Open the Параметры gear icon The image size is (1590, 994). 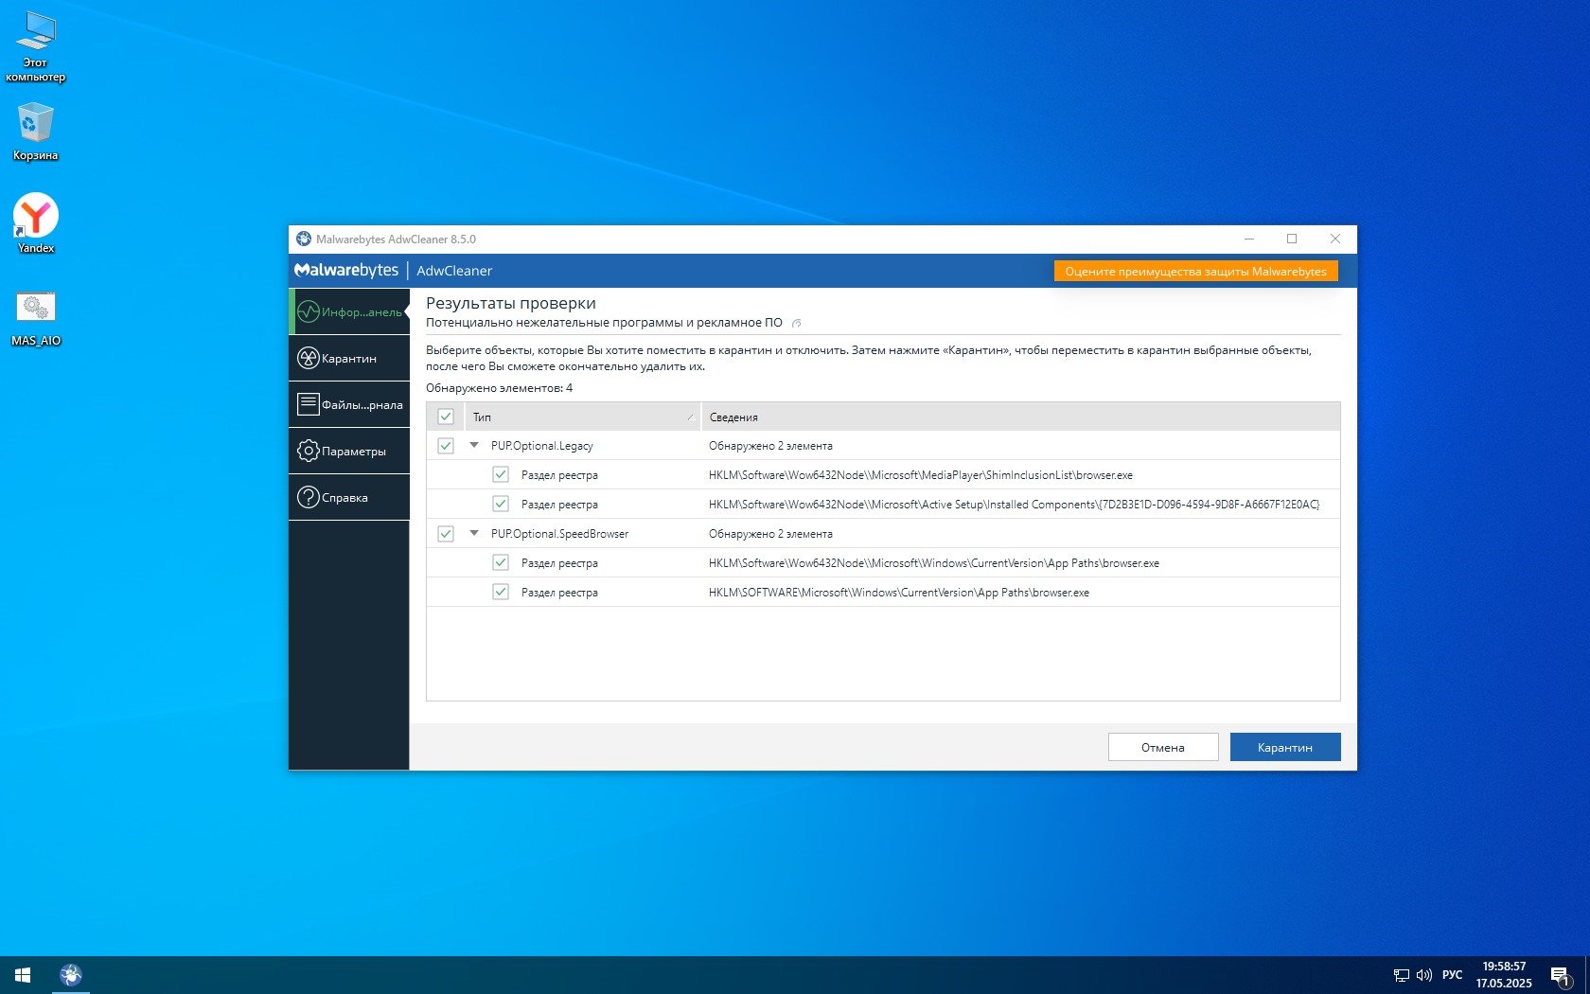click(x=309, y=452)
